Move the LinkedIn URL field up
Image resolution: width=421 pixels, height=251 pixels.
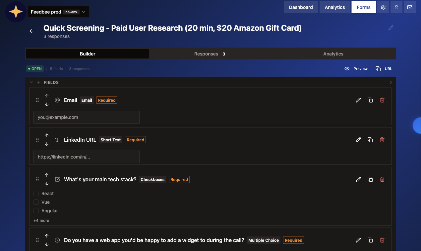tap(47, 135)
